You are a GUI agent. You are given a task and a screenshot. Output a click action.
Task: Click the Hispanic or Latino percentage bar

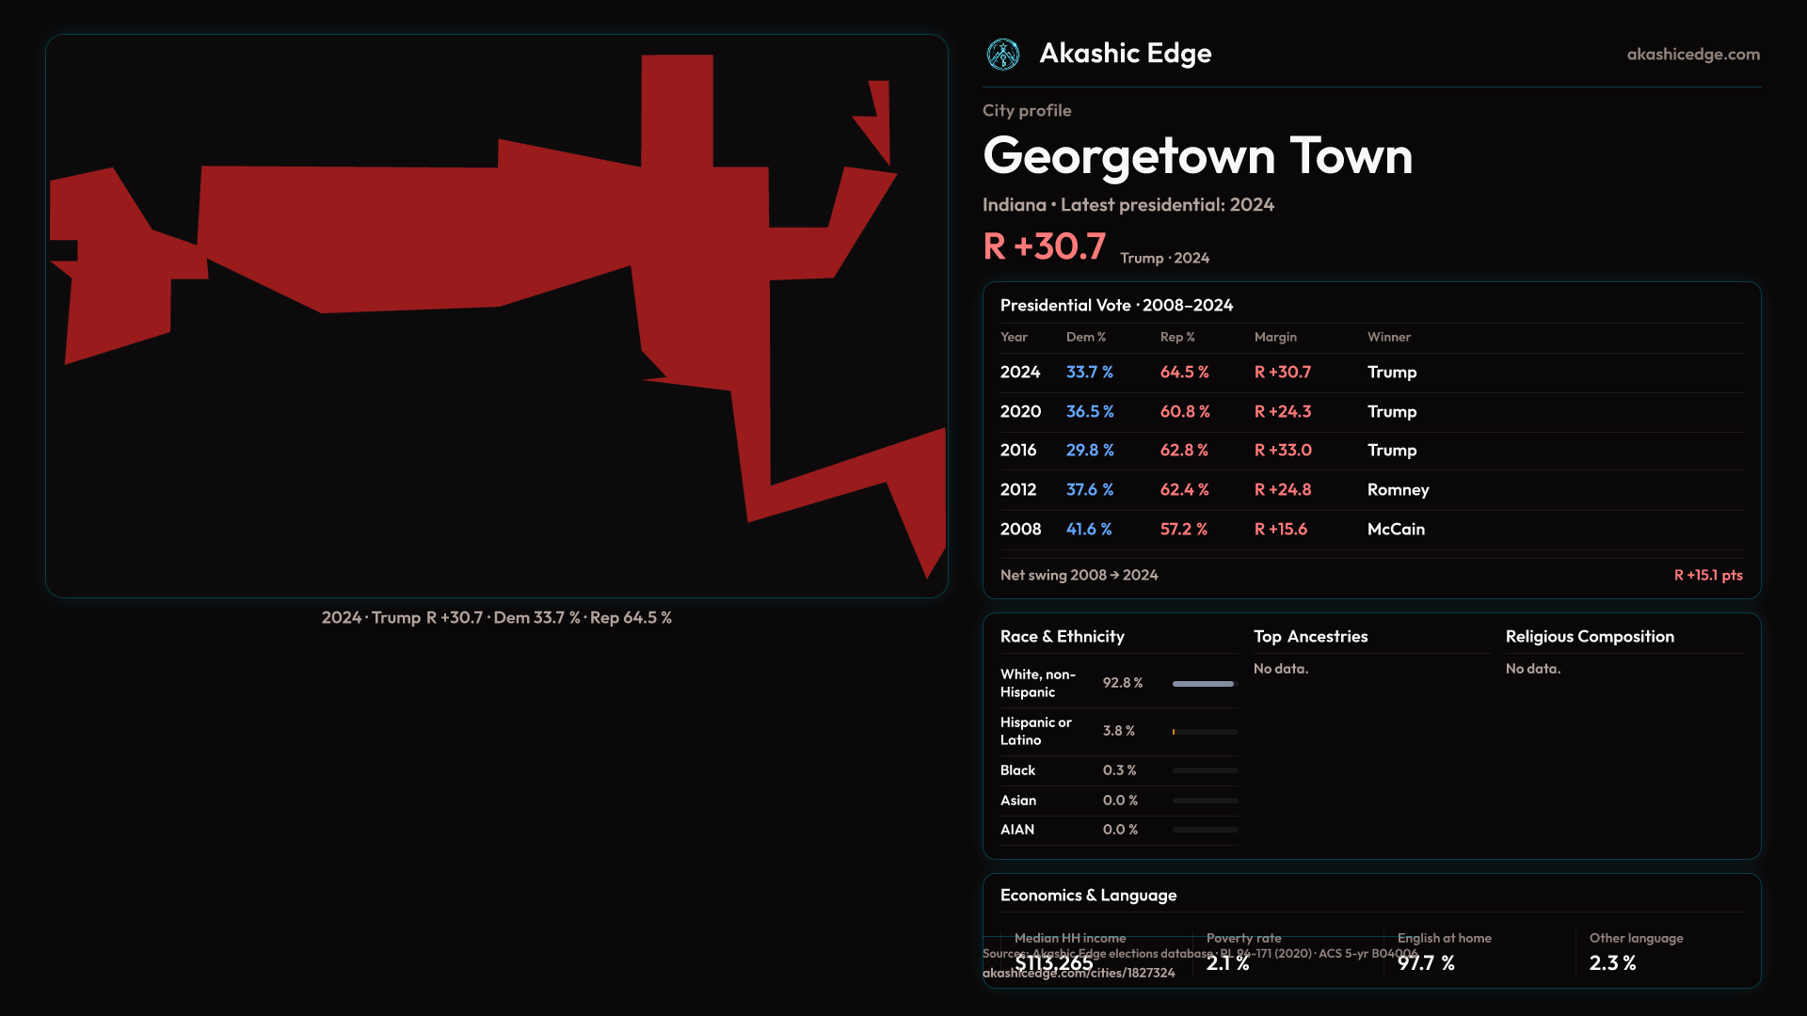point(1204,732)
